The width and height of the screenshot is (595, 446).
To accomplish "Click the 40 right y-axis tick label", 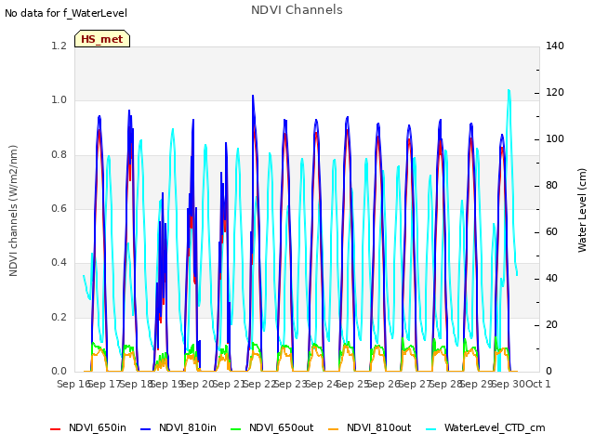I will 551,279.
